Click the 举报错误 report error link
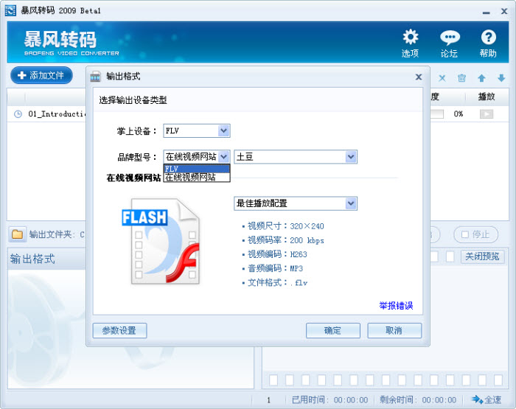Image resolution: width=516 pixels, height=409 pixels. point(396,306)
